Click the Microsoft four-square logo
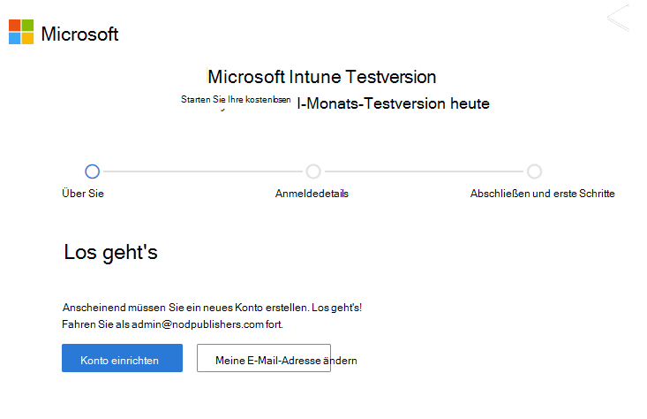The width and height of the screenshot is (647, 419). click(21, 32)
